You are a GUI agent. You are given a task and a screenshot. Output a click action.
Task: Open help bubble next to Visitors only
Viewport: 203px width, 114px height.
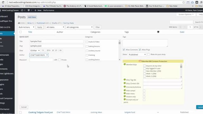click(x=125, y=96)
